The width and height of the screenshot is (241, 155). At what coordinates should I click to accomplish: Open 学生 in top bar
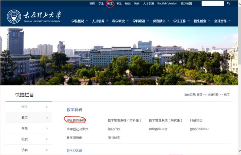101,4
